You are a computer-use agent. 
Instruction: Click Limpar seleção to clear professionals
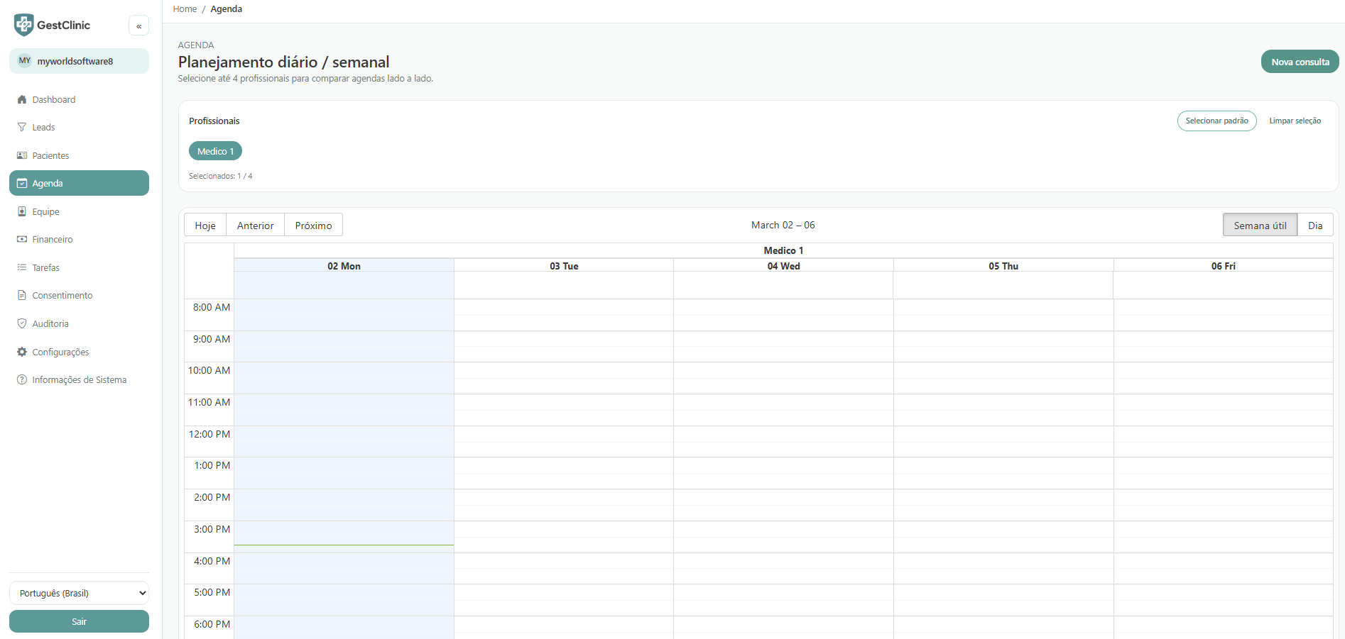click(x=1295, y=121)
